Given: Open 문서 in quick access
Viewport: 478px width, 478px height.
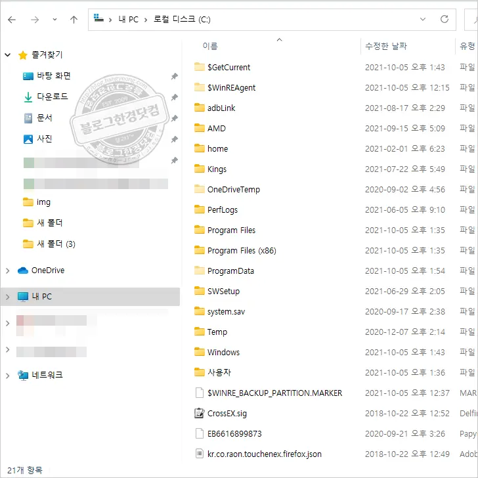Looking at the screenshot, I should pyautogui.click(x=38, y=118).
